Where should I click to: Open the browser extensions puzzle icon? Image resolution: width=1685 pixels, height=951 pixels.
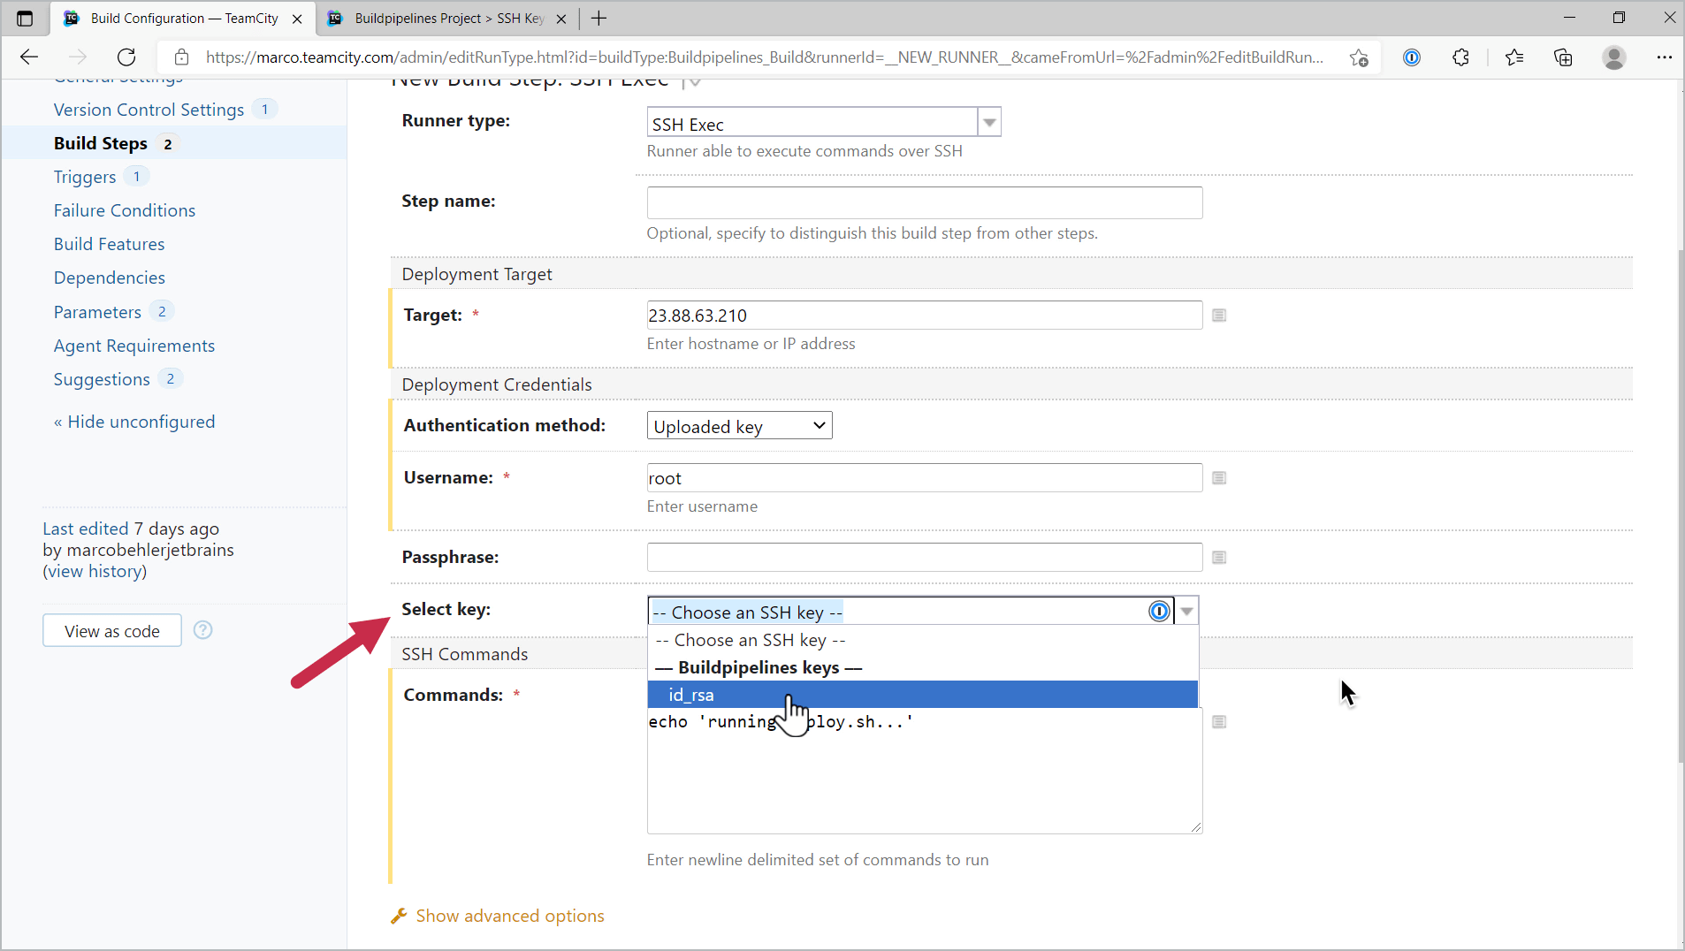[x=1460, y=57]
